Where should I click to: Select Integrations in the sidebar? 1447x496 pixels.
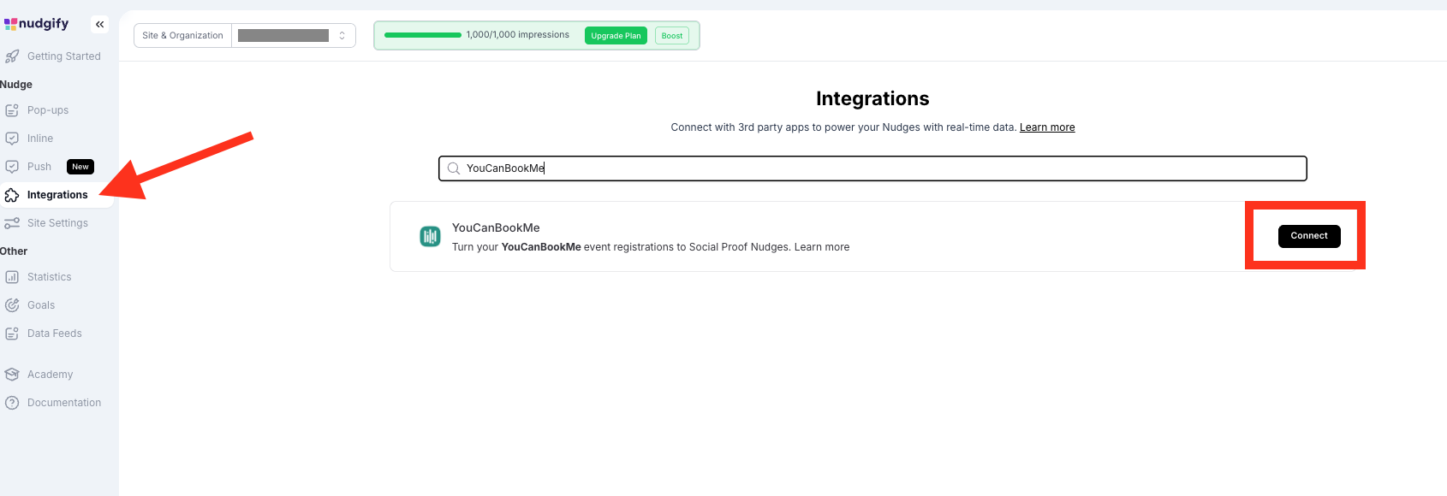[x=57, y=195]
